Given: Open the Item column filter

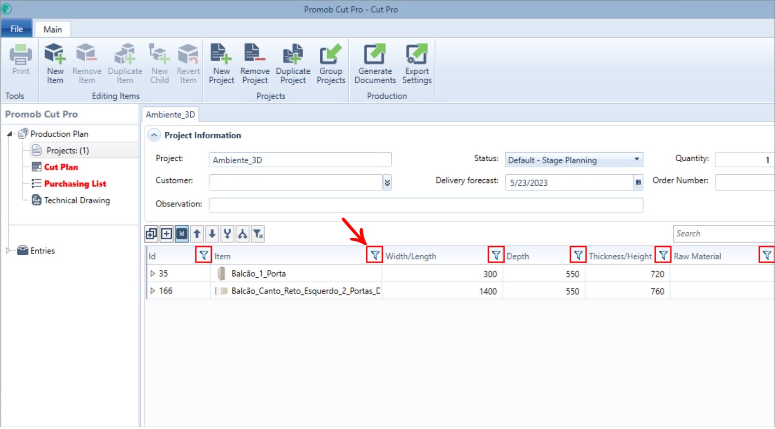Looking at the screenshot, I should click(375, 255).
